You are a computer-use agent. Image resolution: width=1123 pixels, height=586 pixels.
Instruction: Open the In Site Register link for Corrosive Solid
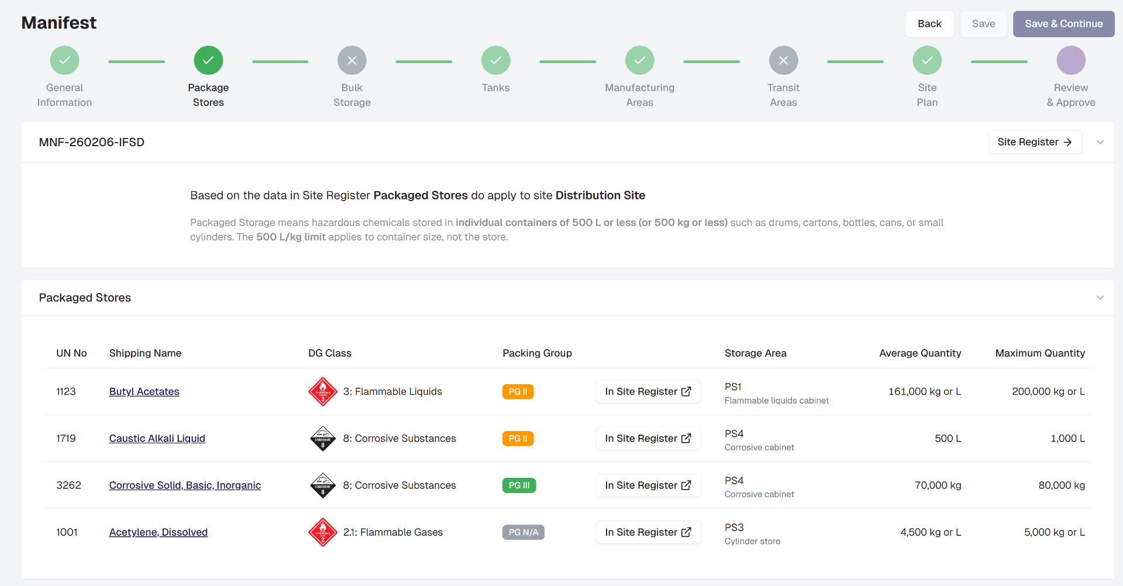tap(648, 485)
